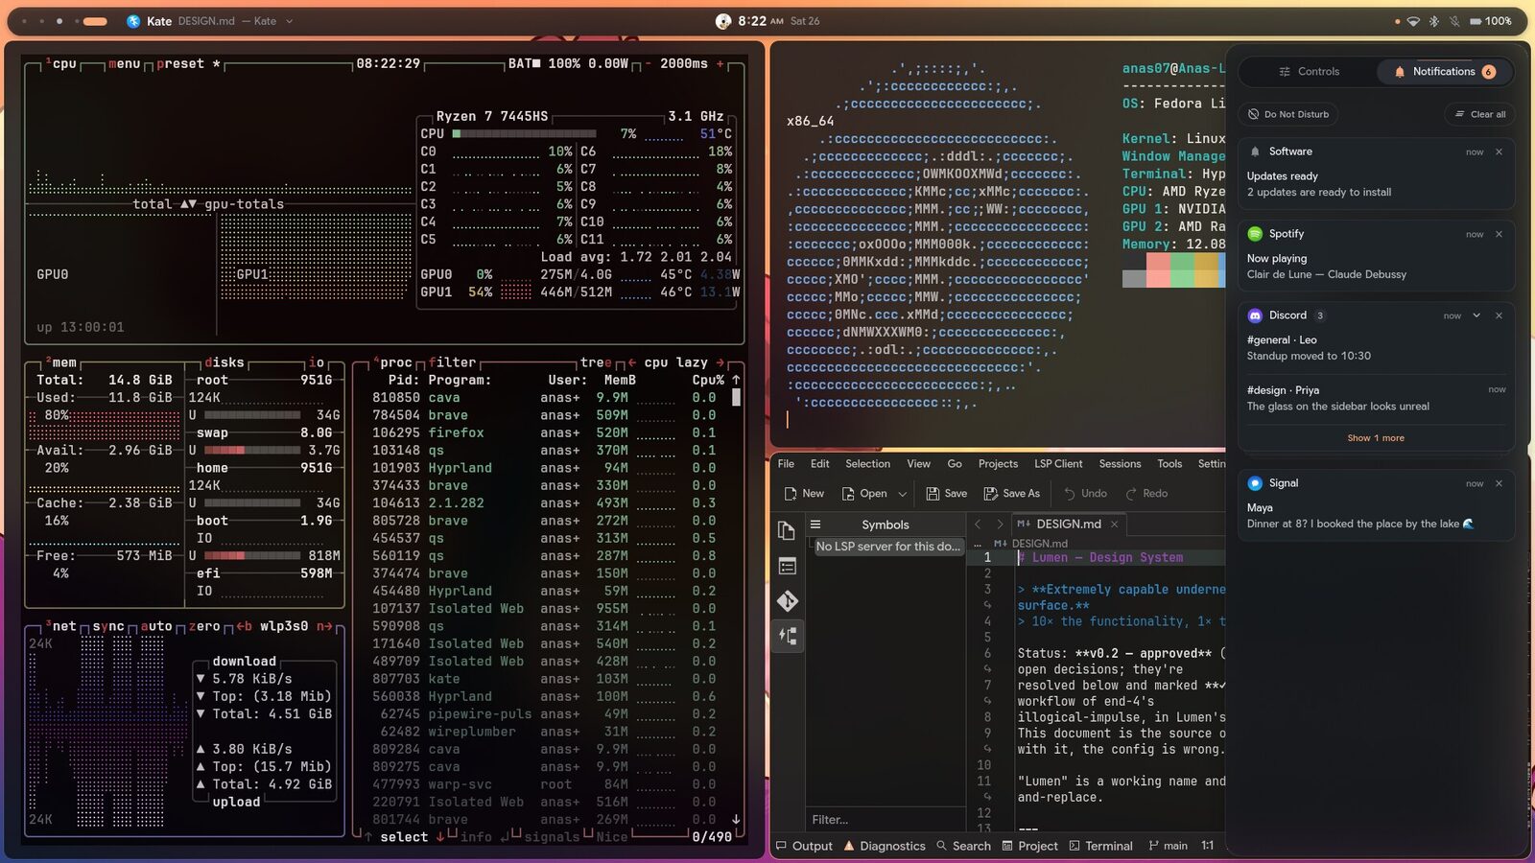Go to next tab using the right arrow
The image size is (1535, 863).
pyautogui.click(x=1000, y=525)
